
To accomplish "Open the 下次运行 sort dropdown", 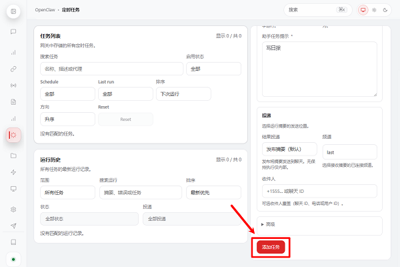I will [x=183, y=93].
